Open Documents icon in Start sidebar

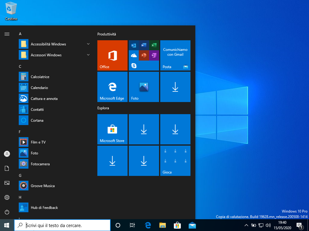click(x=7, y=168)
